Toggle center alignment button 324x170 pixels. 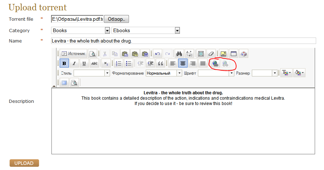click(x=183, y=63)
